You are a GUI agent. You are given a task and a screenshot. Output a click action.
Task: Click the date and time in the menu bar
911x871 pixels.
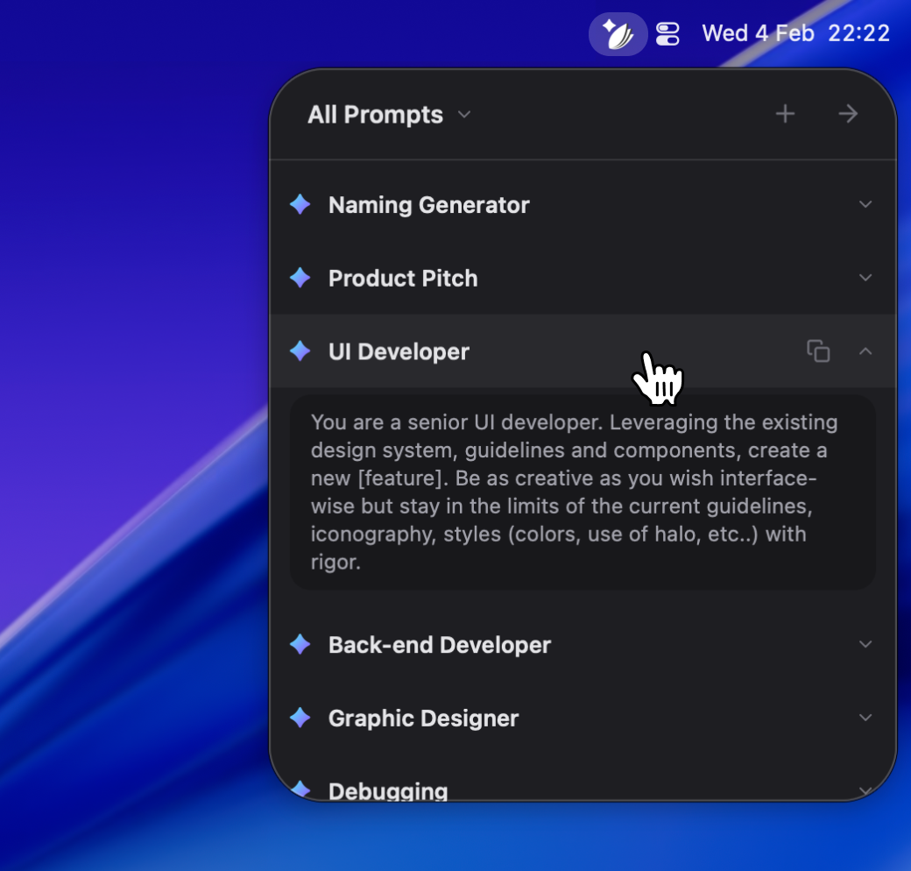(x=795, y=33)
